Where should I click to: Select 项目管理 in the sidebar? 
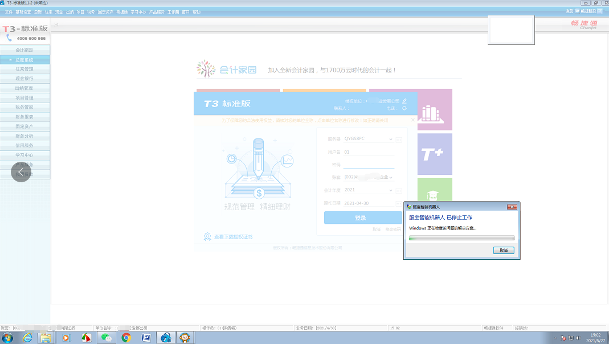25,98
